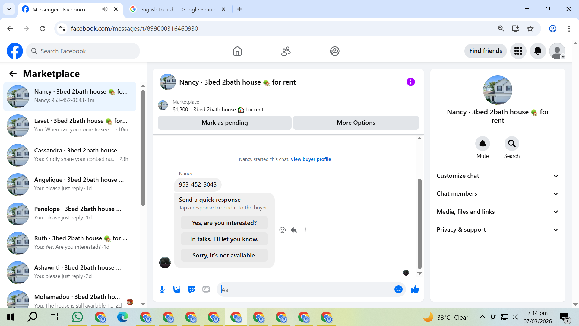This screenshot has height=326, width=579.
Task: Expand the Customize chat section
Action: pyautogui.click(x=498, y=176)
